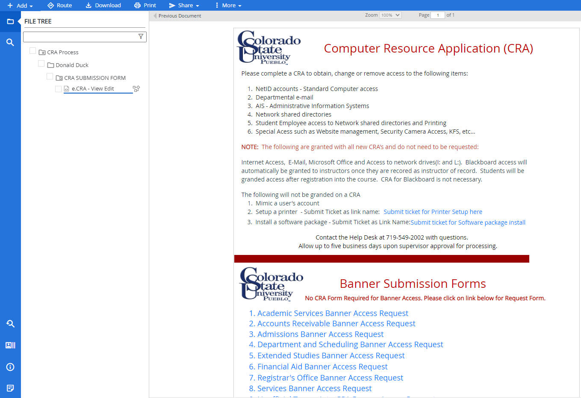Open the Share dropdown menu
581x398 pixels.
184,6
